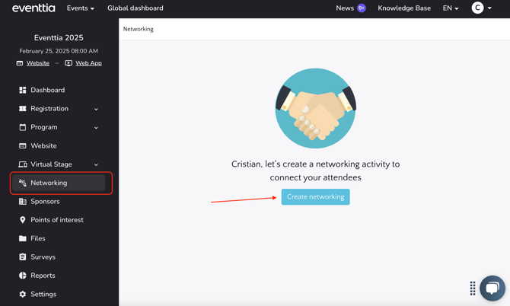This screenshot has height=306, width=510.
Task: Click the Reports pie chart icon
Action: [23, 276]
